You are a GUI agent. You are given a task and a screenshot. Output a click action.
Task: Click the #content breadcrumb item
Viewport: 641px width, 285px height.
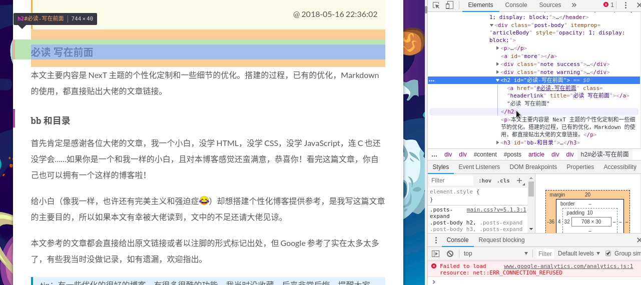485,154
